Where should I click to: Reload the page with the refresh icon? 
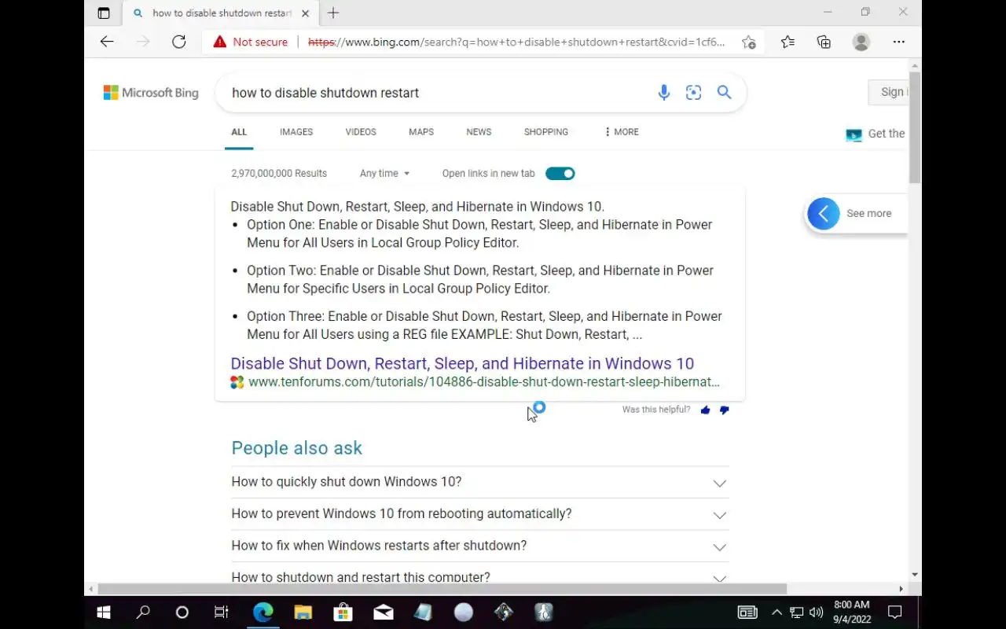click(179, 42)
